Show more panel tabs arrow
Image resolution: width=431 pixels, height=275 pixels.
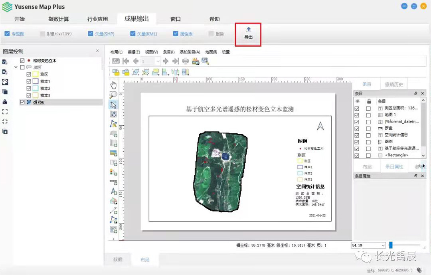click(423, 166)
